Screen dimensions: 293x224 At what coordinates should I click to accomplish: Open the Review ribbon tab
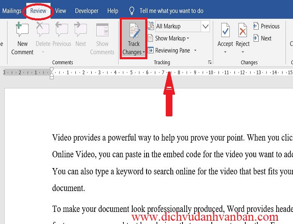38,11
